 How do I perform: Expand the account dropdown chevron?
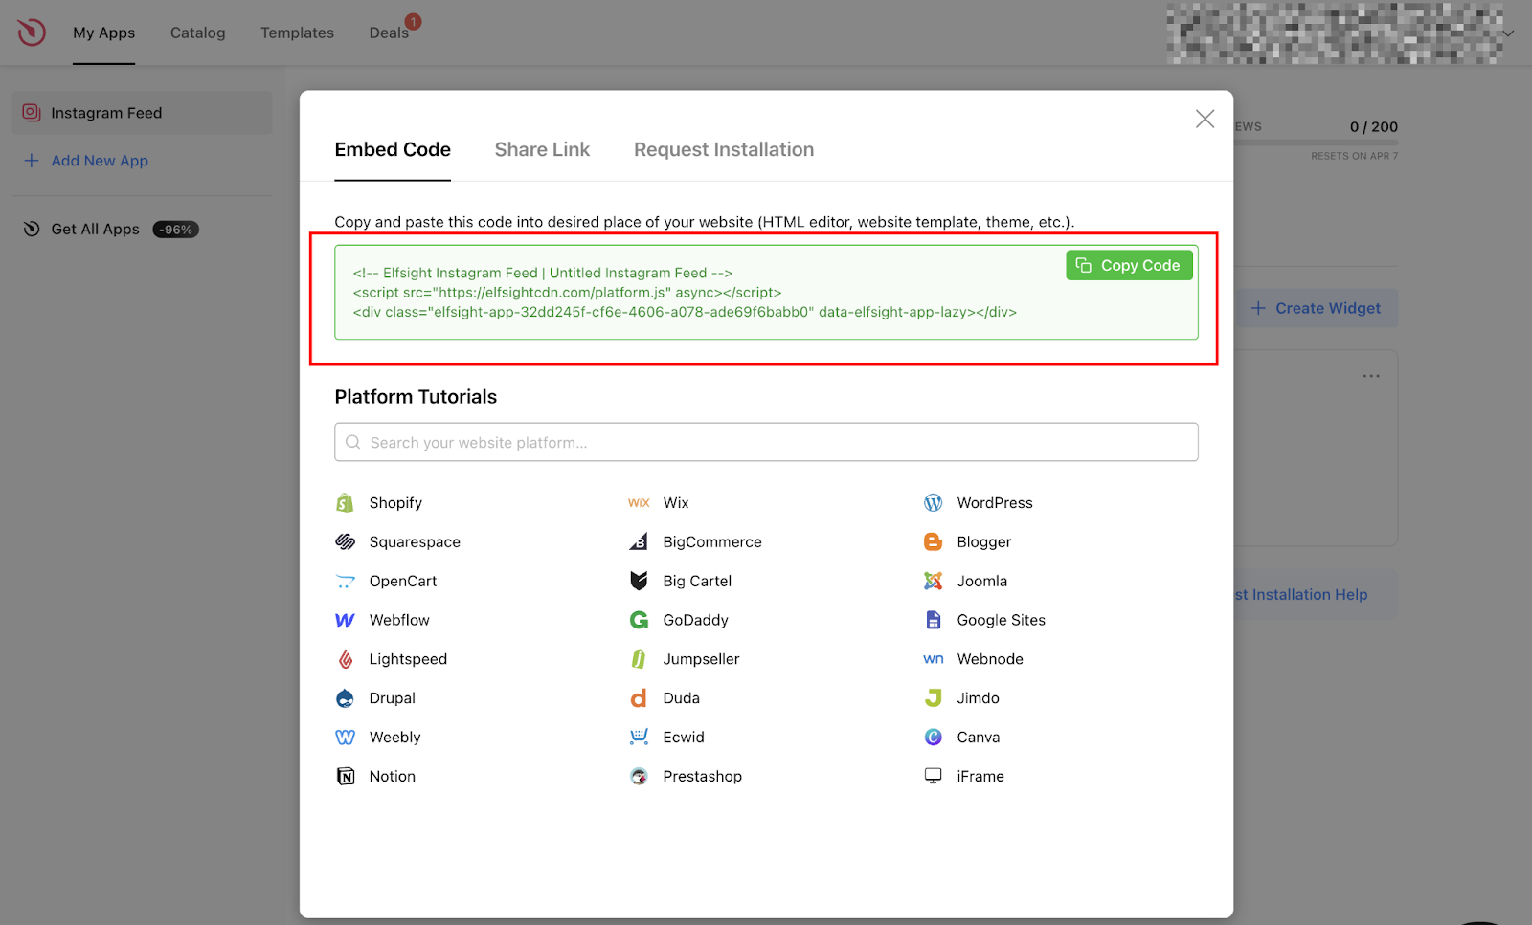coord(1508,33)
